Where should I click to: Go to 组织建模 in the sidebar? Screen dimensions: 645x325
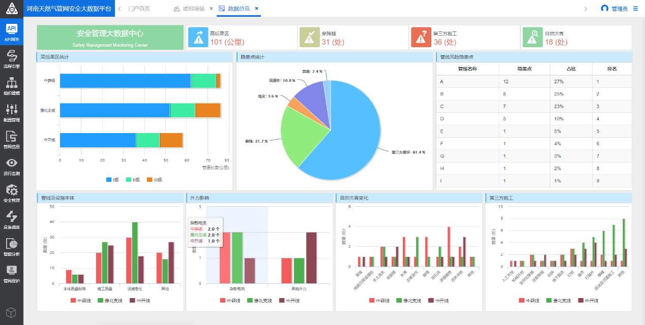11,86
